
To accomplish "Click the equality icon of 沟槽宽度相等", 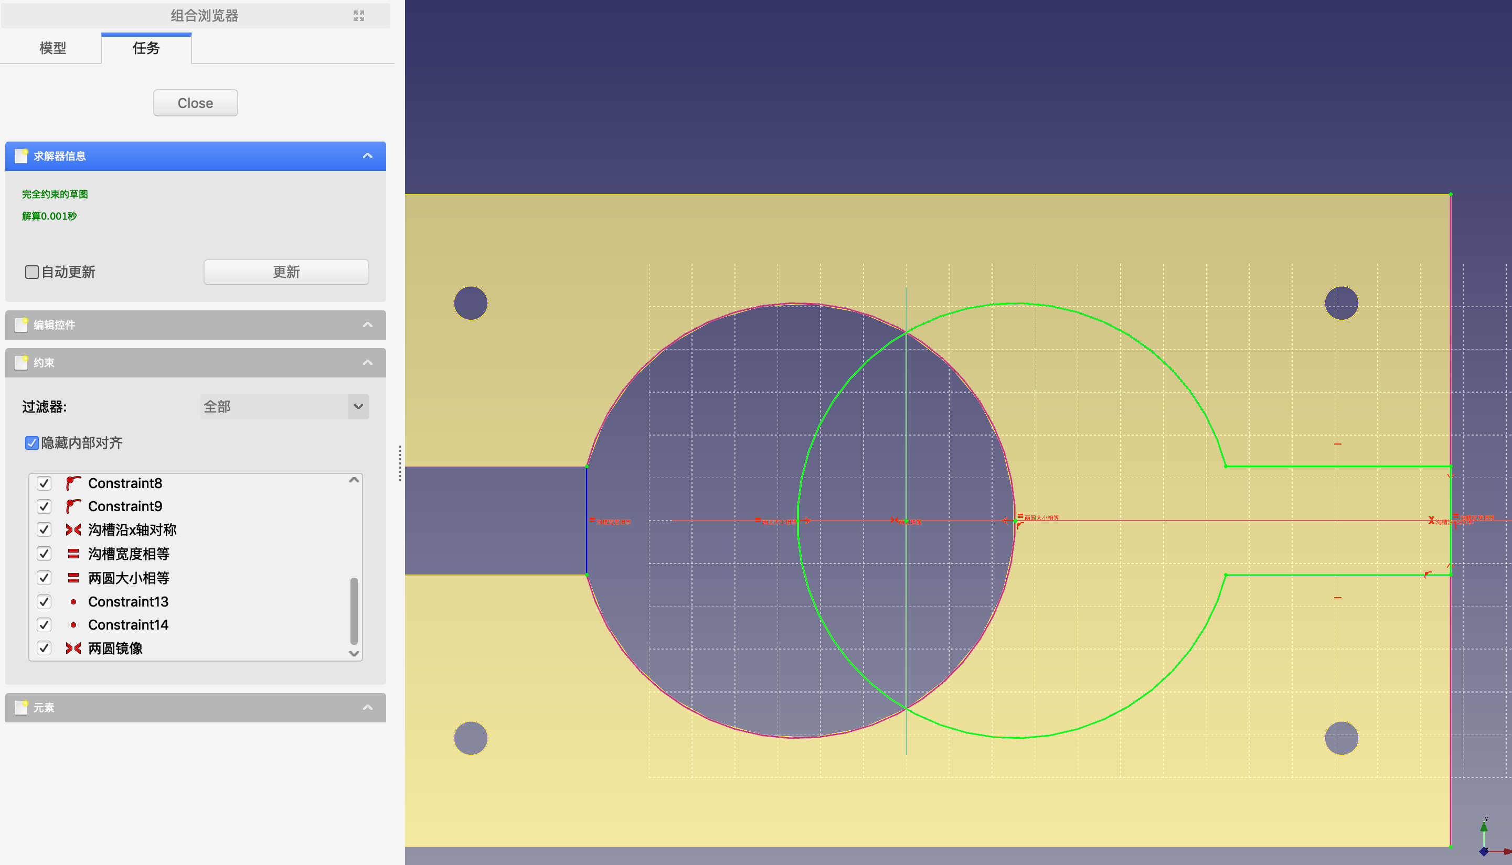I will click(x=73, y=554).
